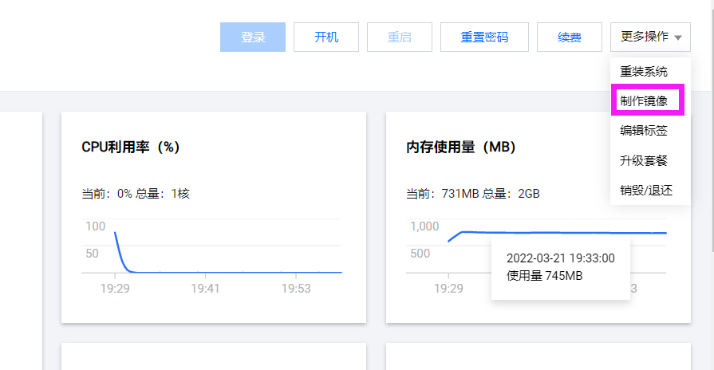Click the CPU利用率 chart title
The image size is (714, 370).
click(131, 148)
